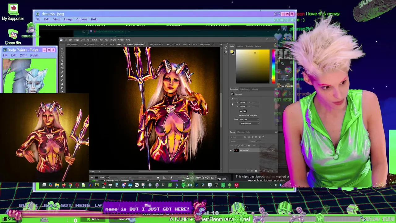The width and height of the screenshot is (396, 223).
Task: Click the landscape orientation canvas icon
Action: click(x=245, y=111)
